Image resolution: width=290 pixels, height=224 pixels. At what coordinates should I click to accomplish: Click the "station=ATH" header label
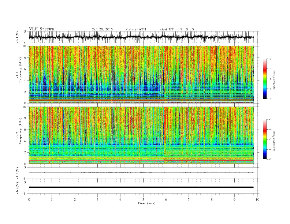[x=136, y=29]
